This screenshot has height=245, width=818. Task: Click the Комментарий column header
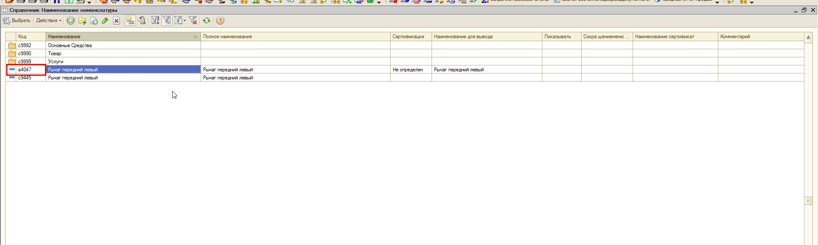pyautogui.click(x=761, y=37)
